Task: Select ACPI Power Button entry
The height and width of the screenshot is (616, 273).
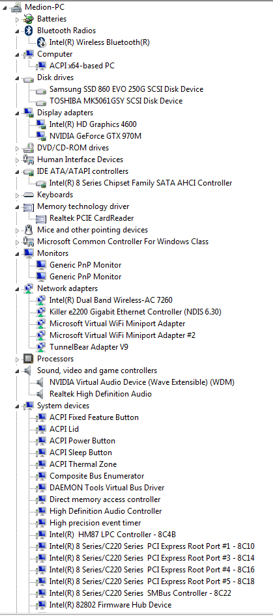Action: click(82, 441)
